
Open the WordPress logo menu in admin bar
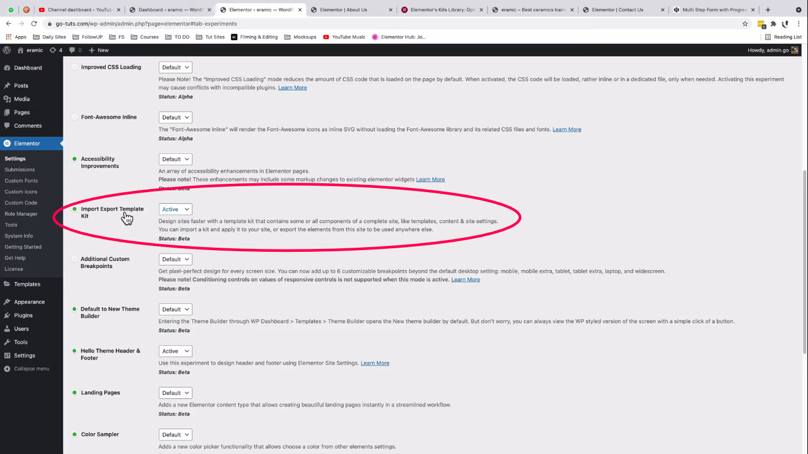7,50
